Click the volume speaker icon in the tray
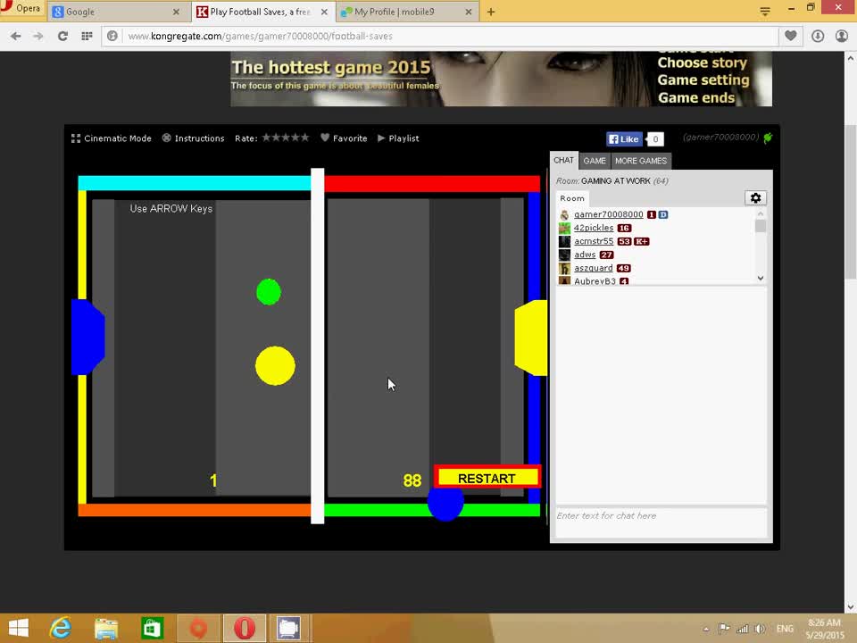The image size is (857, 643). pyautogui.click(x=760, y=629)
